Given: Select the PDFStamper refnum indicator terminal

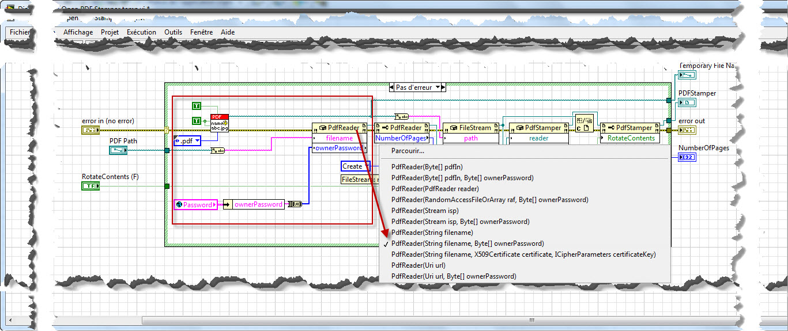Looking at the screenshot, I should click(x=687, y=102).
